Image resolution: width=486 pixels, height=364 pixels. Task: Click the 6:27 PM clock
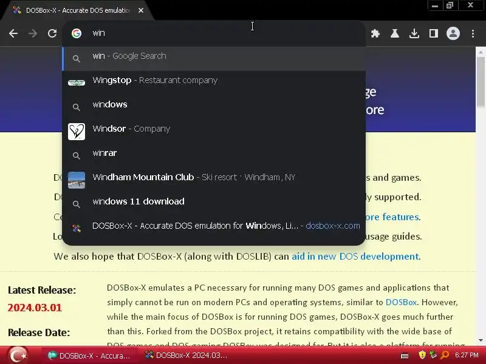point(467,355)
